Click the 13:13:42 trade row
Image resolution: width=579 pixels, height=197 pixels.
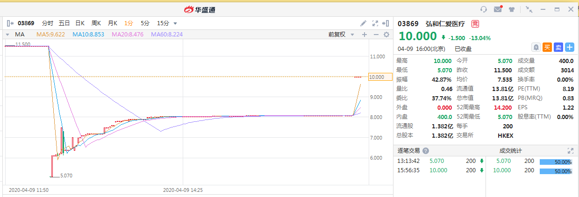441,161
